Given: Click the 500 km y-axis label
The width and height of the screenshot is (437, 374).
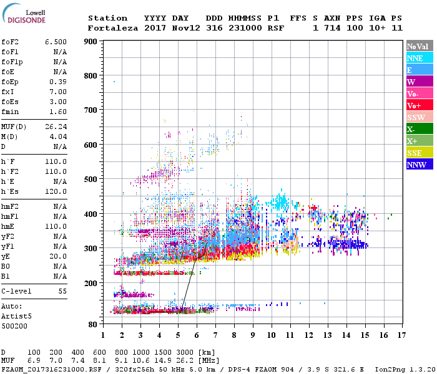Looking at the screenshot, I should [x=91, y=180].
